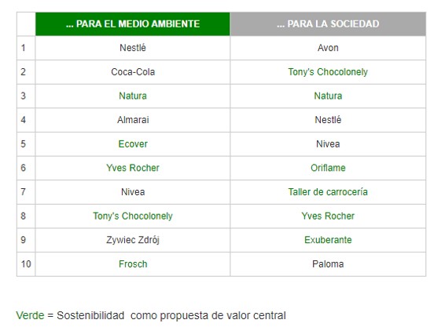The height and width of the screenshot is (327, 445).
Task: Click the Oriflame entry
Action: coord(328,168)
